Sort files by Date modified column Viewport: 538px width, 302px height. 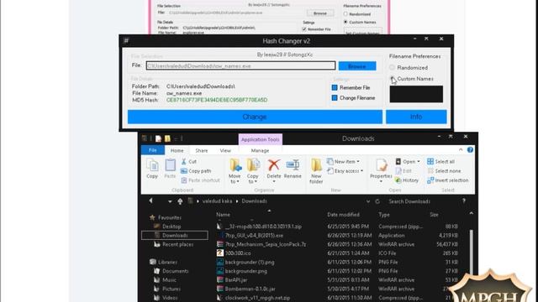pyautogui.click(x=343, y=215)
